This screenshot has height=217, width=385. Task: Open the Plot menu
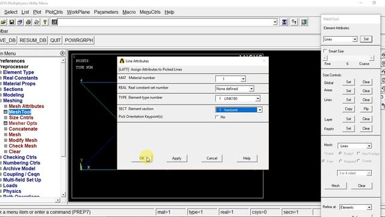pyautogui.click(x=37, y=12)
